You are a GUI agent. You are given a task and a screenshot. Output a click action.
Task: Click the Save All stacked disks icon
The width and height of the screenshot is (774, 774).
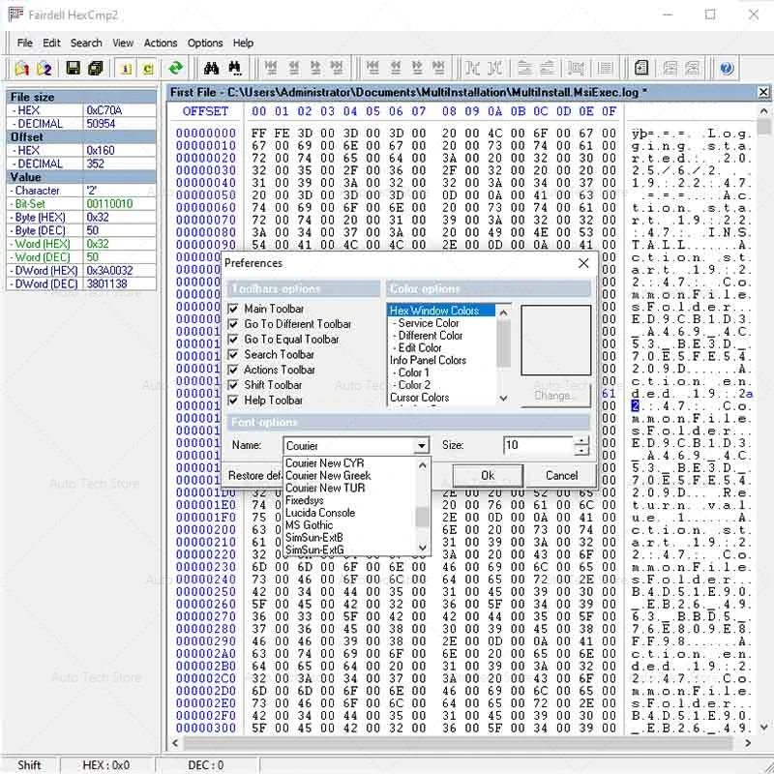95,68
